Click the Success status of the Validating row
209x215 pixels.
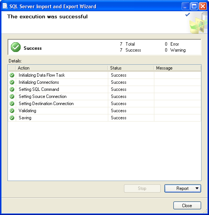[119, 111]
